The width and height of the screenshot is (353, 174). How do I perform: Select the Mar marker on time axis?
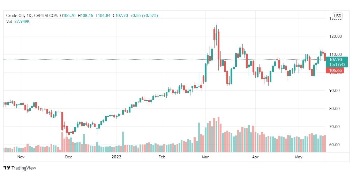[x=205, y=157]
